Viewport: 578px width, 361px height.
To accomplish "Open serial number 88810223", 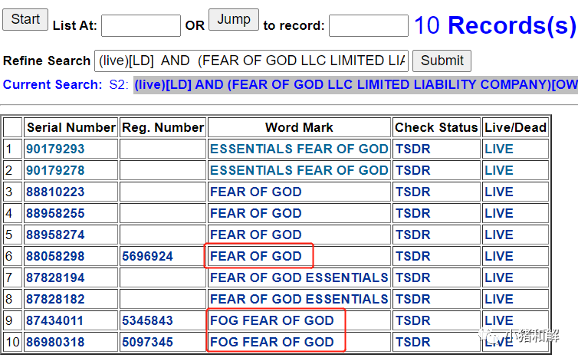I will 55,192.
